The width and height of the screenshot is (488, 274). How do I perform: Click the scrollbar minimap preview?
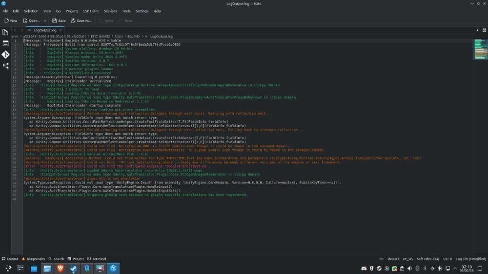tap(481, 49)
